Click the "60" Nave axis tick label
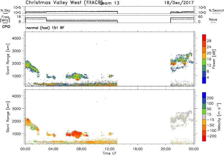The height and width of the screenshot is (155, 224). point(200,17)
